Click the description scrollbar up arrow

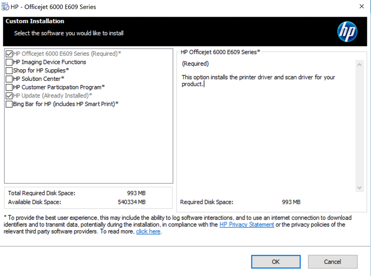[359, 65]
